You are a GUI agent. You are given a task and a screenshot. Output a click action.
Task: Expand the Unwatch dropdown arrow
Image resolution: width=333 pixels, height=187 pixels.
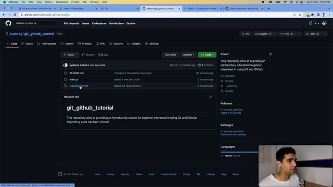click(274, 34)
